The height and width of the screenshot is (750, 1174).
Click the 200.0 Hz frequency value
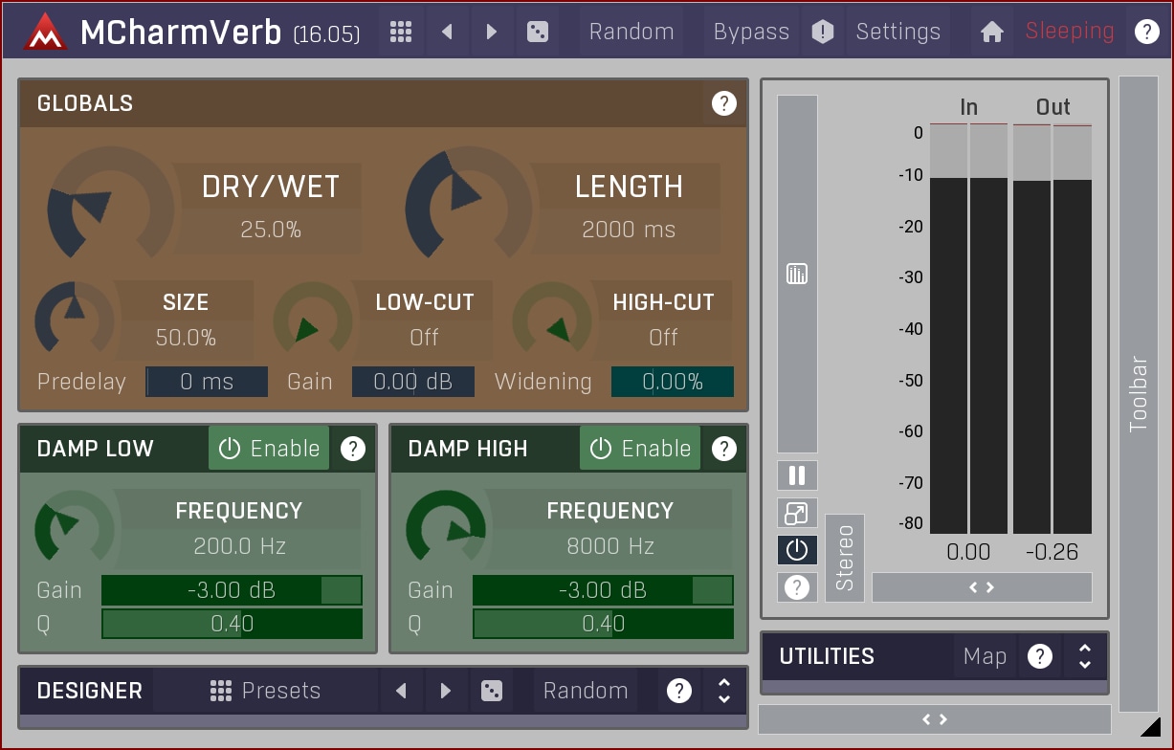click(239, 546)
